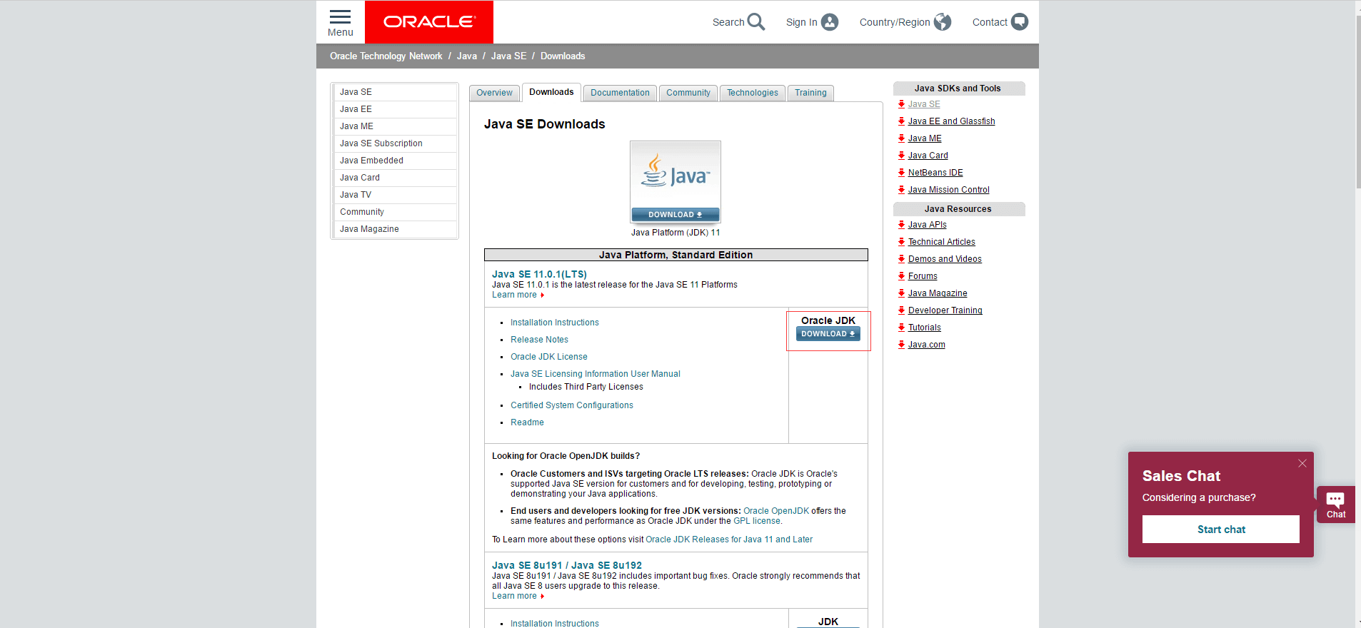The image size is (1361, 628).
Task: Select Java ME in left sidebar
Action: click(396, 126)
